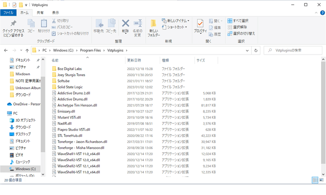Switch to the Home (ホーム) tab
The width and height of the screenshot is (326, 195).
24,13
